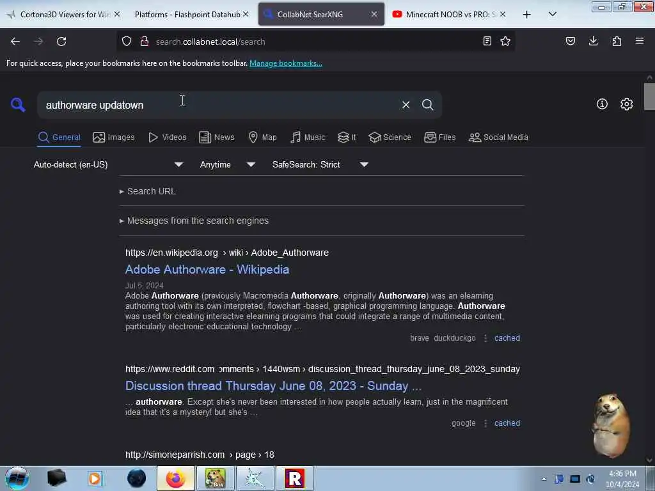This screenshot has height=491, width=655.
Task: Open Firefox application menu
Action: [x=639, y=41]
